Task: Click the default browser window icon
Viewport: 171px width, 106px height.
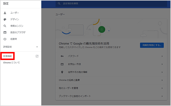Action: [x=5, y=33]
